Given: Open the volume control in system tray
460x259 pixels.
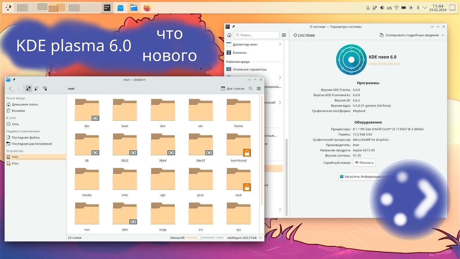Looking at the screenshot, I should tap(382, 8).
